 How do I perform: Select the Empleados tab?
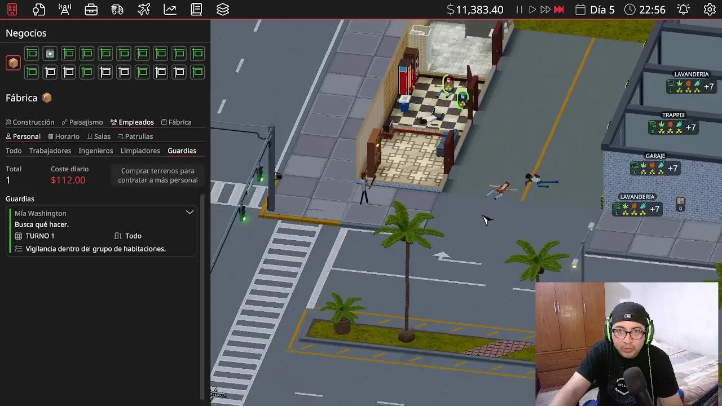(132, 122)
